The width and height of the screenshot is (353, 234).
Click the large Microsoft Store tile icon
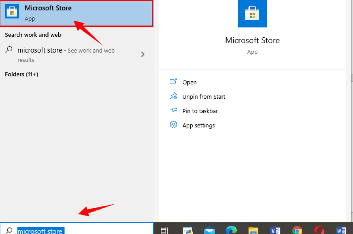point(252,13)
